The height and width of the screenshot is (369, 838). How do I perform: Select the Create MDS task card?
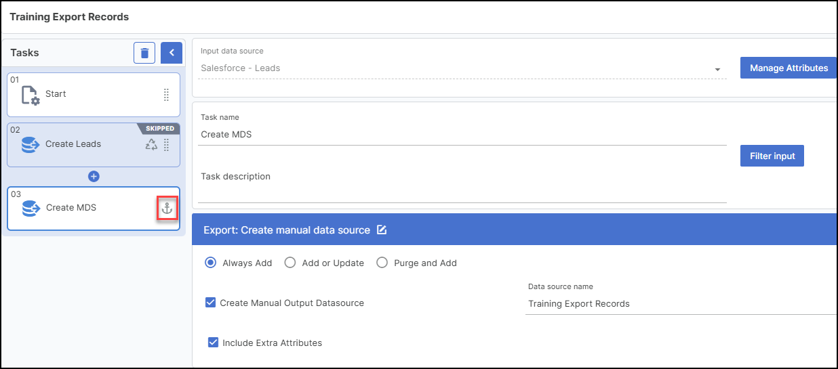coord(88,208)
